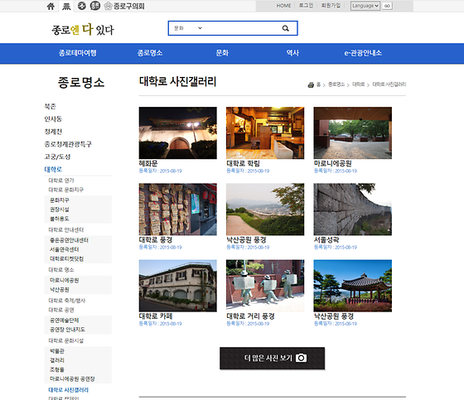Open the 혜화문 gate photo
The width and height of the screenshot is (464, 400).
pyautogui.click(x=177, y=133)
